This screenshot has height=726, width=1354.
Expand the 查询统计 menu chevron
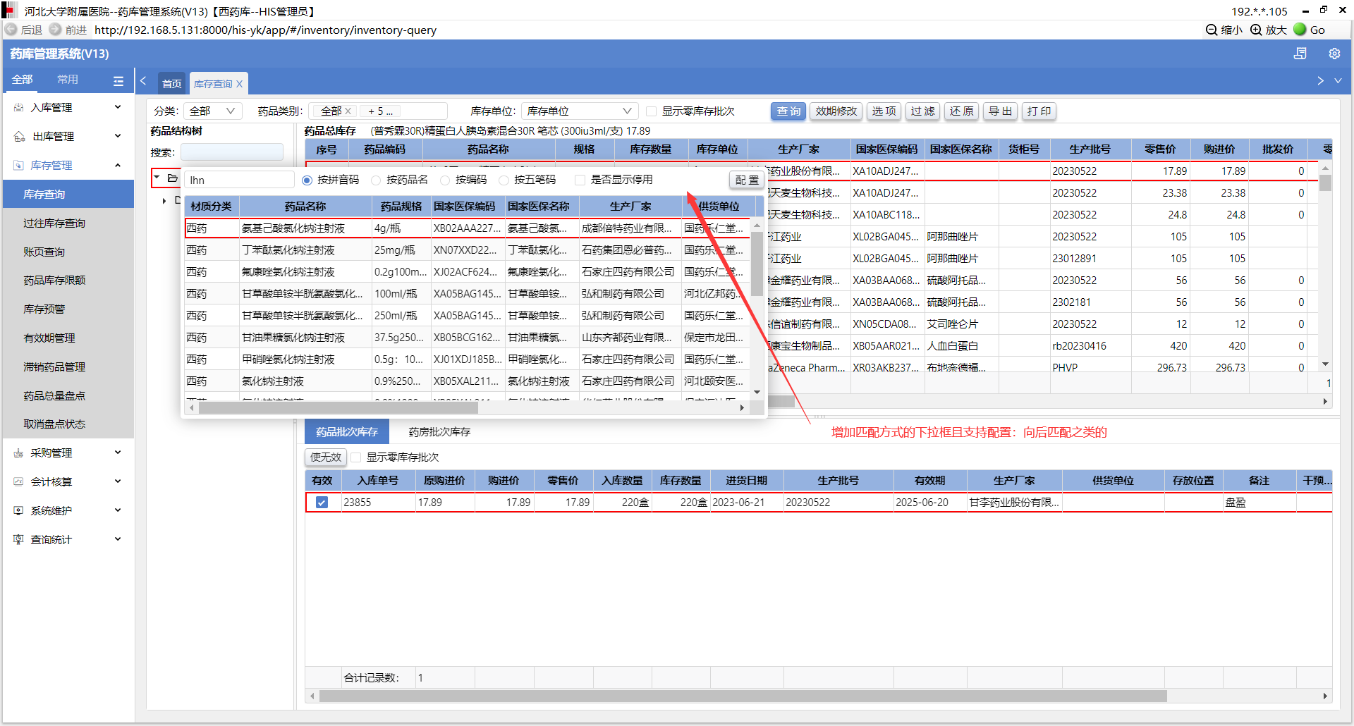[x=118, y=539]
